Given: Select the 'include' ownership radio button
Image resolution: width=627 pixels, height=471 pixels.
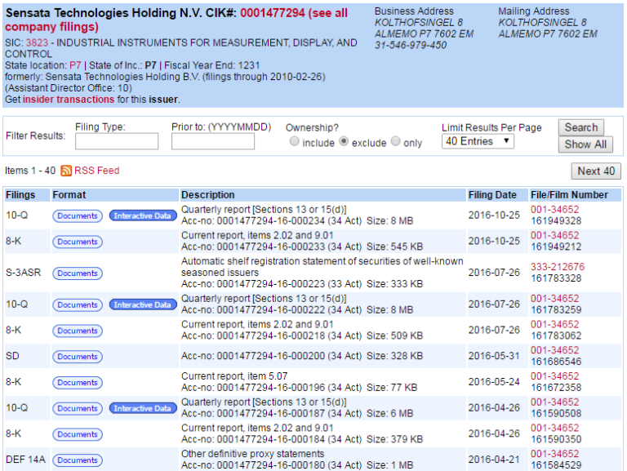Looking at the screenshot, I should click(294, 142).
